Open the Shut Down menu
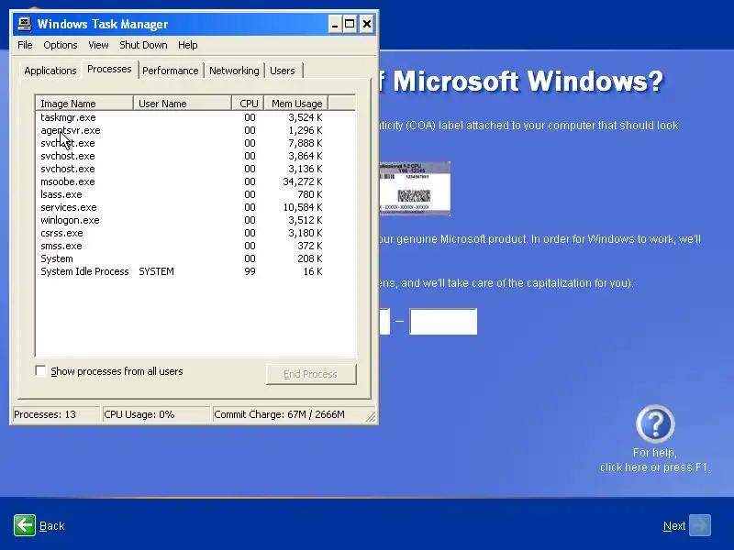Image resolution: width=734 pixels, height=550 pixels. [143, 45]
